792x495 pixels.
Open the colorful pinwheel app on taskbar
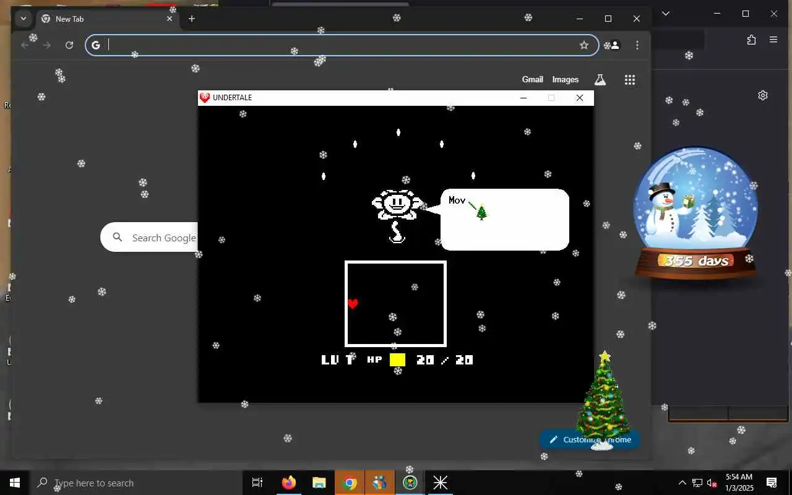pos(380,483)
